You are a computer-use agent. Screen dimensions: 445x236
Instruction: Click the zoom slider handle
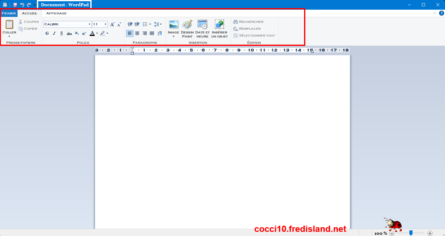[411, 233]
